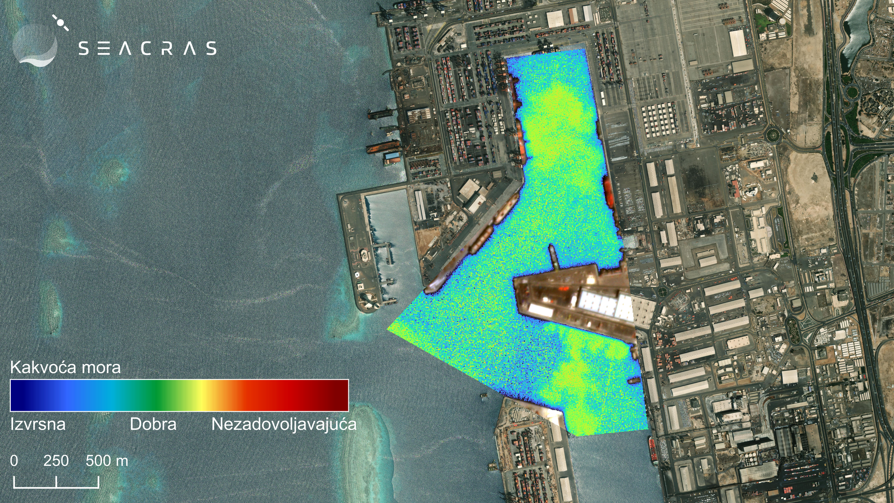The image size is (894, 503).
Task: Click the SEACRAS brand text
Action: (147, 48)
